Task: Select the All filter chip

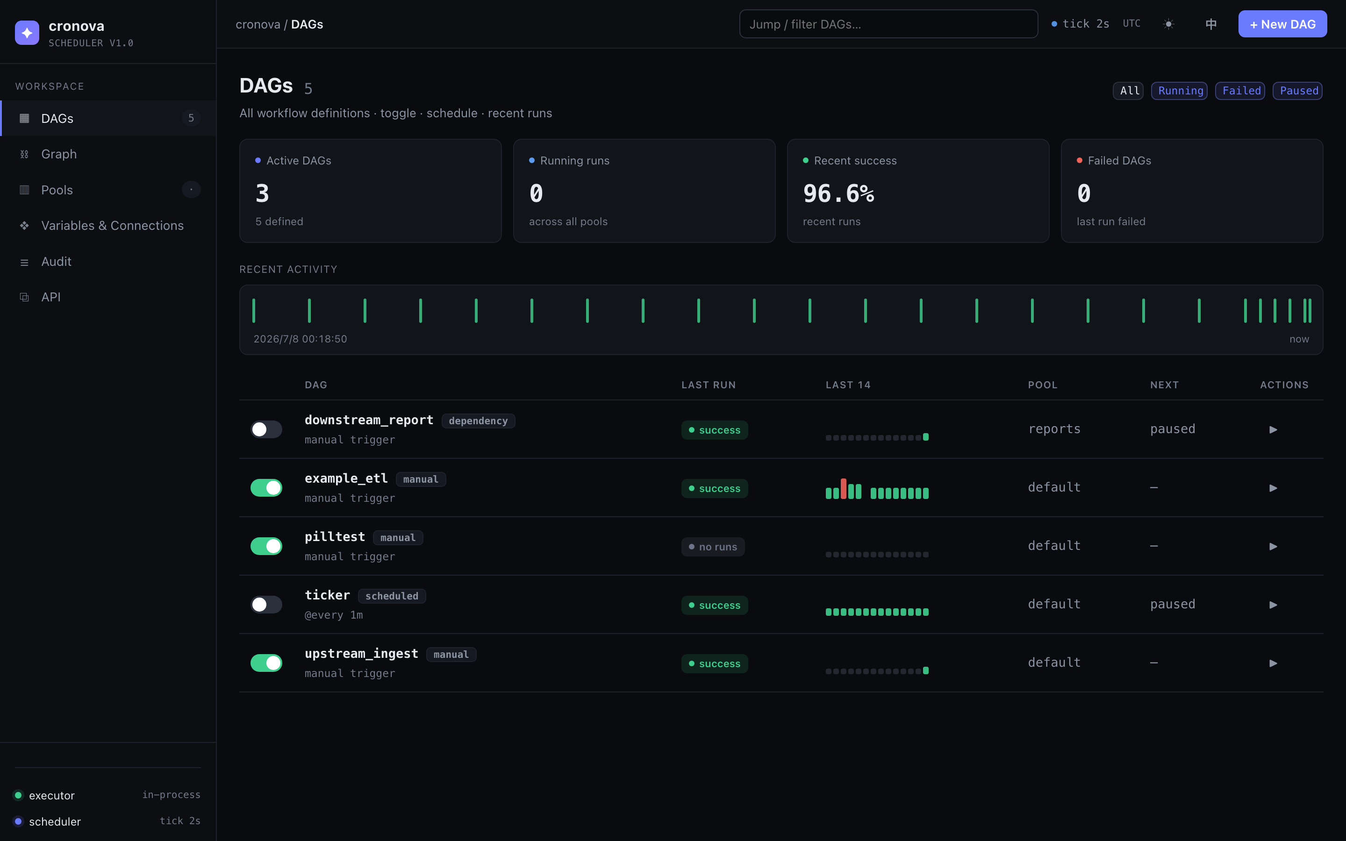Action: (1128, 91)
